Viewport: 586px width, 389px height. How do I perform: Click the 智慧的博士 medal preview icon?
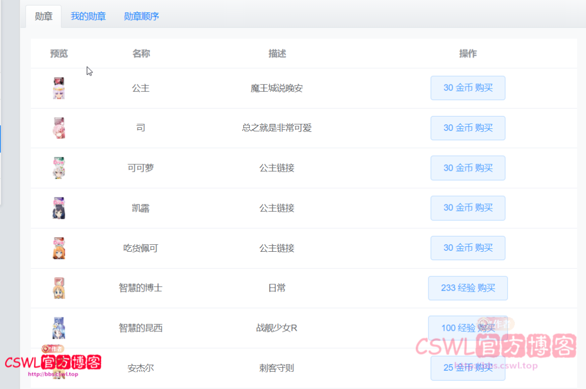59,288
